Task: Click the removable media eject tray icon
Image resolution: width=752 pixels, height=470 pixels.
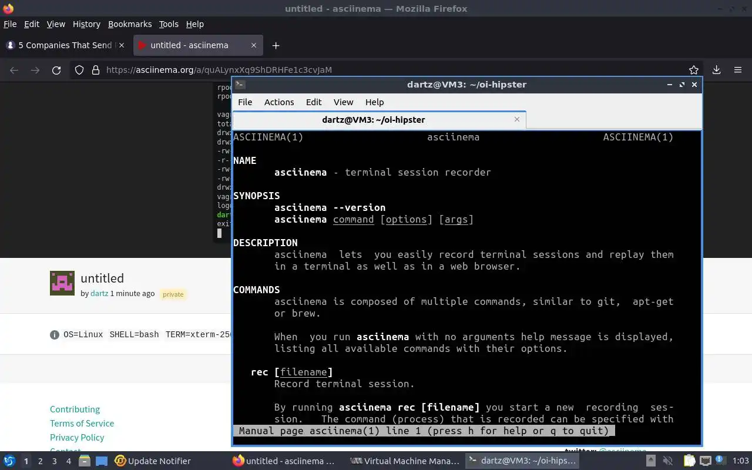Action: (x=651, y=461)
